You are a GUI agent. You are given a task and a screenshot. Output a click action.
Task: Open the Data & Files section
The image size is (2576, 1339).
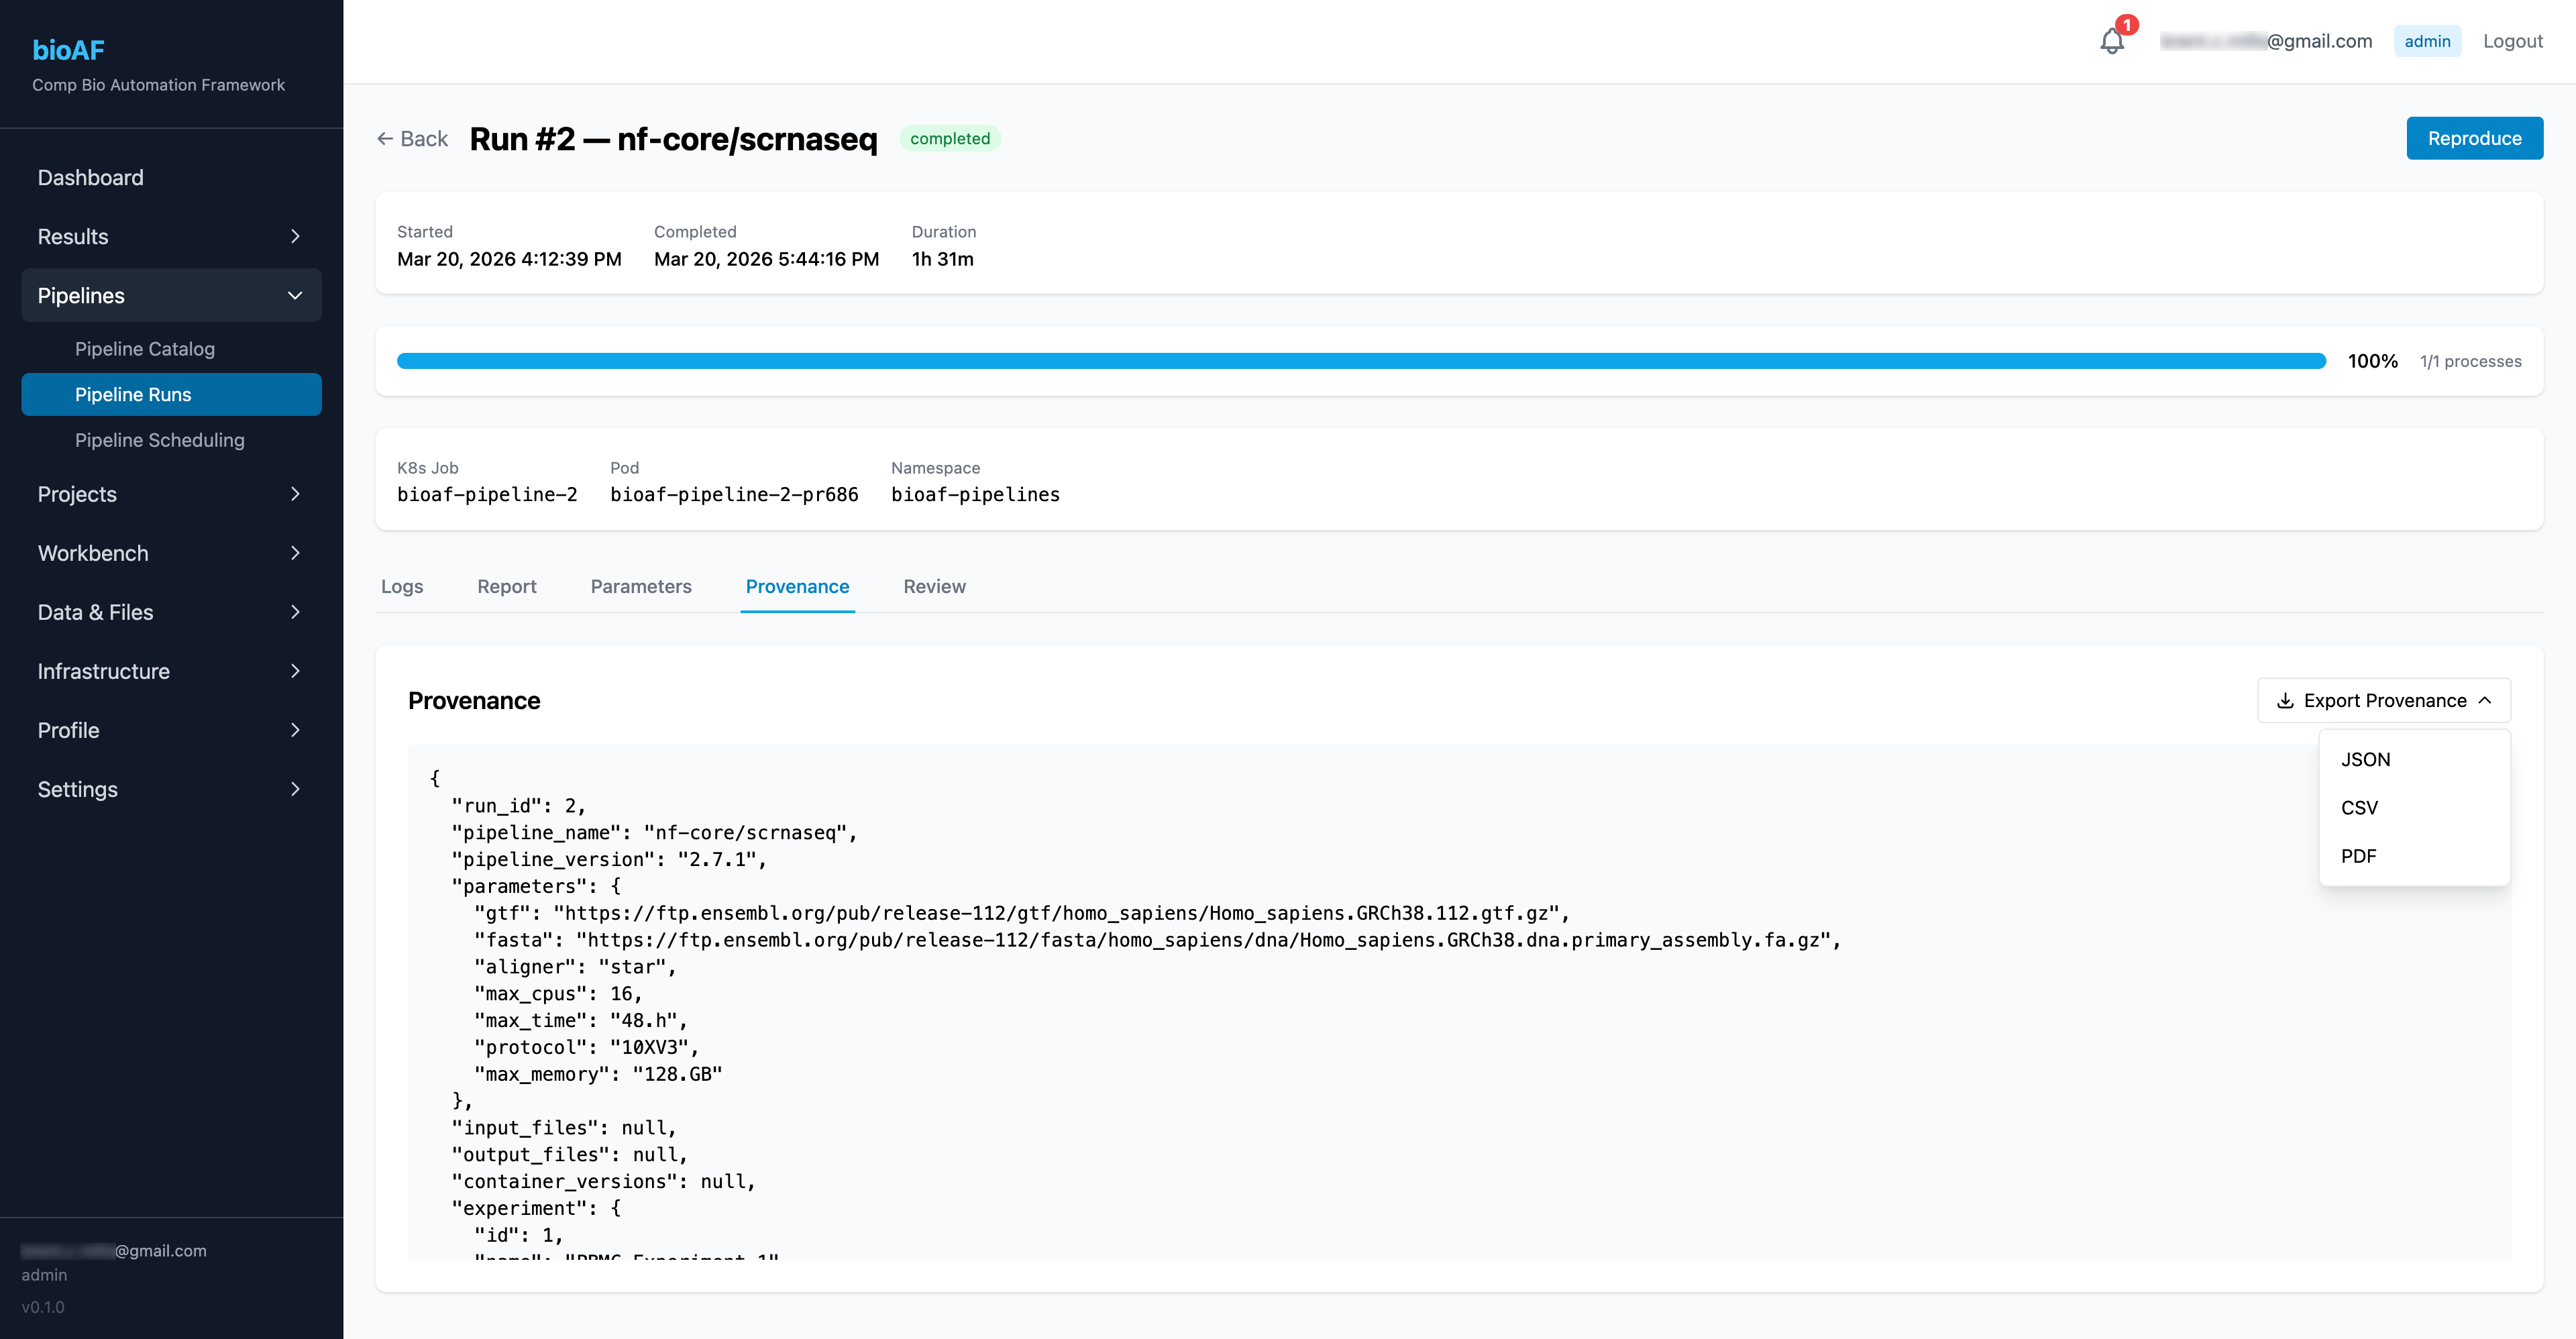[171, 612]
